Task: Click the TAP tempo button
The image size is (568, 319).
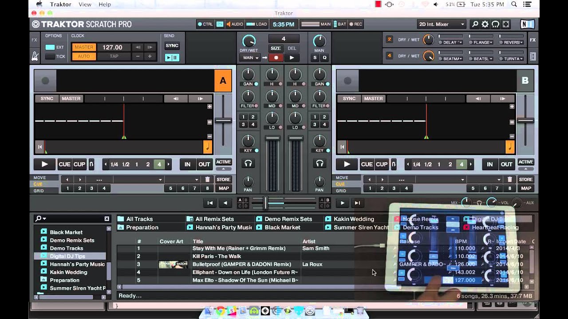Action: 114,57
